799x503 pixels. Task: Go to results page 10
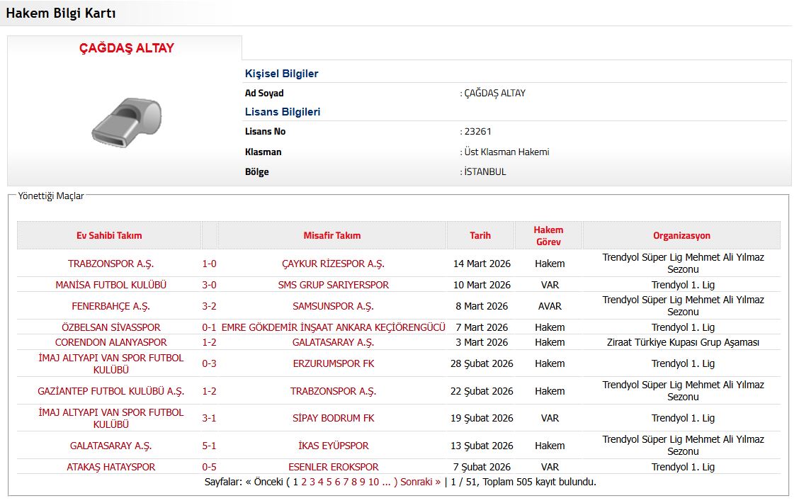(x=373, y=482)
